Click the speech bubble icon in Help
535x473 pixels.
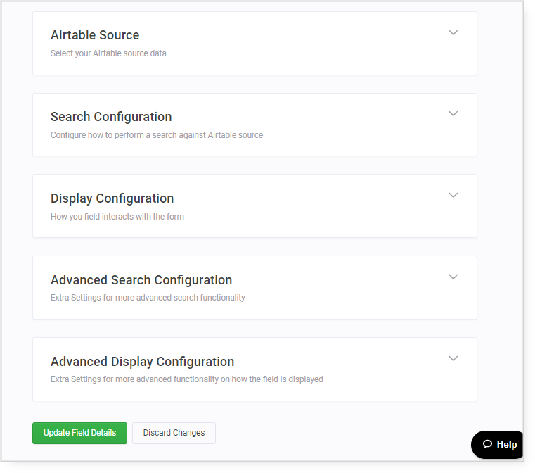[x=486, y=444]
